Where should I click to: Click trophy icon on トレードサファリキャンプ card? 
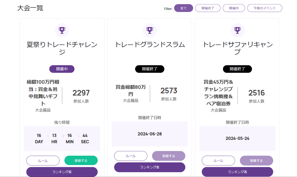(x=237, y=30)
